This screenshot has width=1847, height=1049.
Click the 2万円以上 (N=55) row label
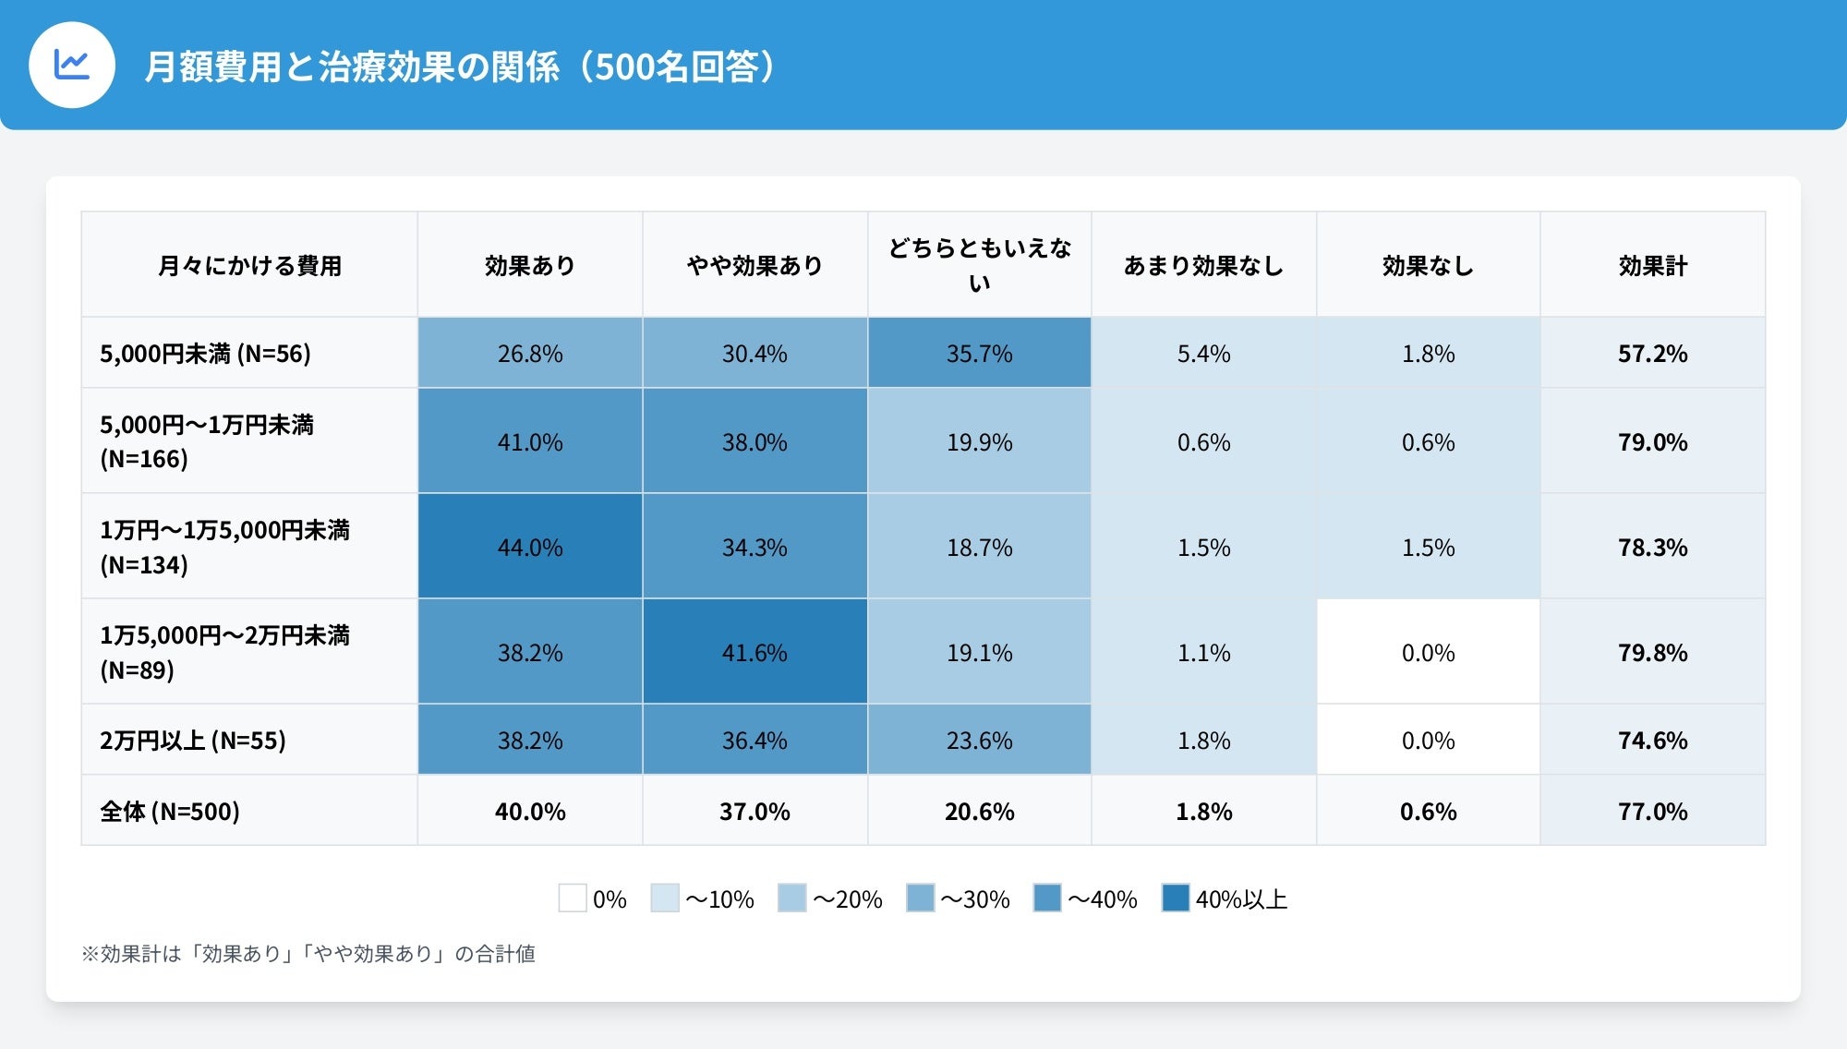pos(193,741)
